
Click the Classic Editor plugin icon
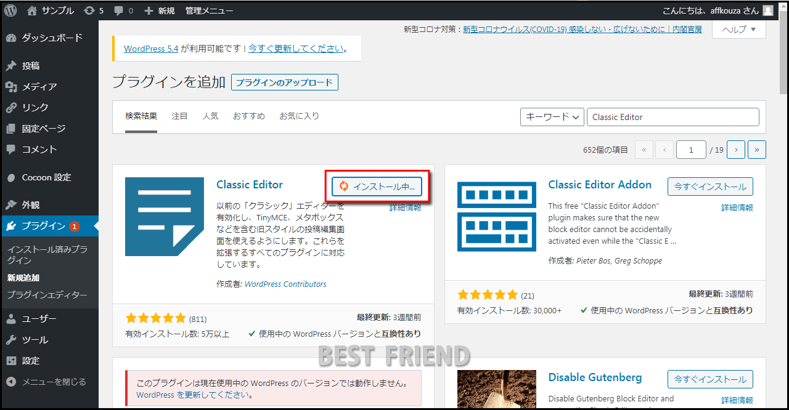(165, 217)
